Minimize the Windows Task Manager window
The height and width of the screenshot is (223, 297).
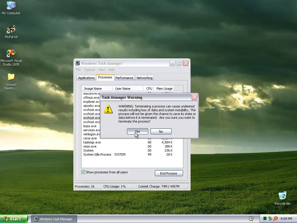coord(172,63)
